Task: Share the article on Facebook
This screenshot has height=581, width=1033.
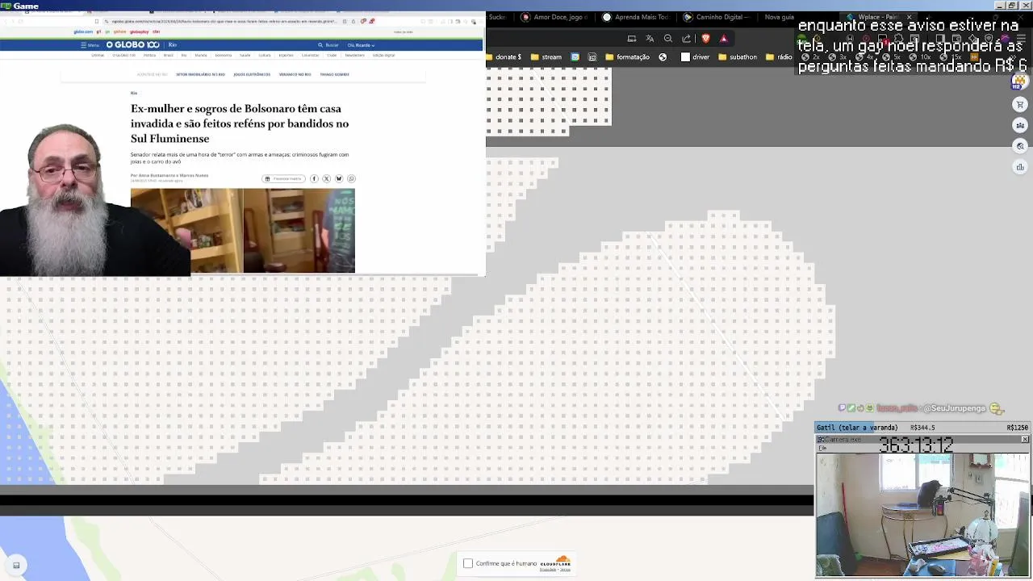Action: pyautogui.click(x=314, y=178)
